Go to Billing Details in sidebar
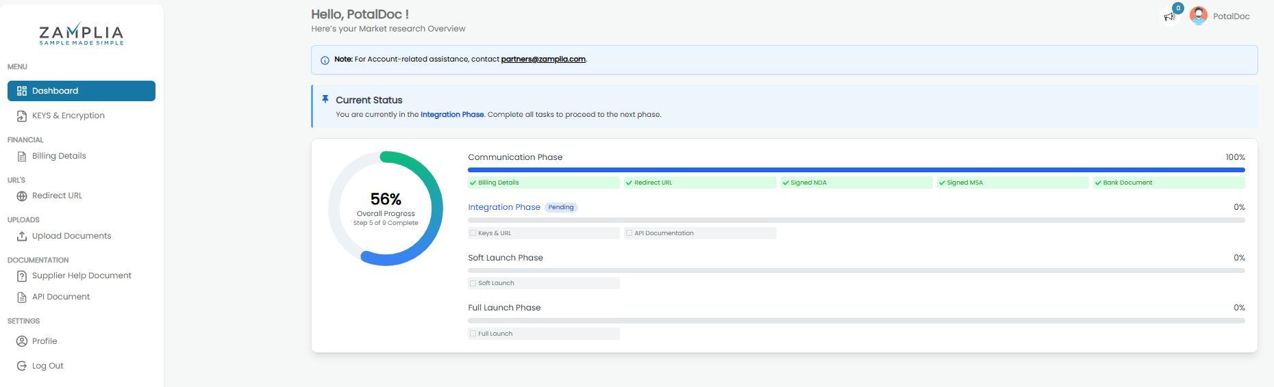The image size is (1274, 387). (59, 156)
